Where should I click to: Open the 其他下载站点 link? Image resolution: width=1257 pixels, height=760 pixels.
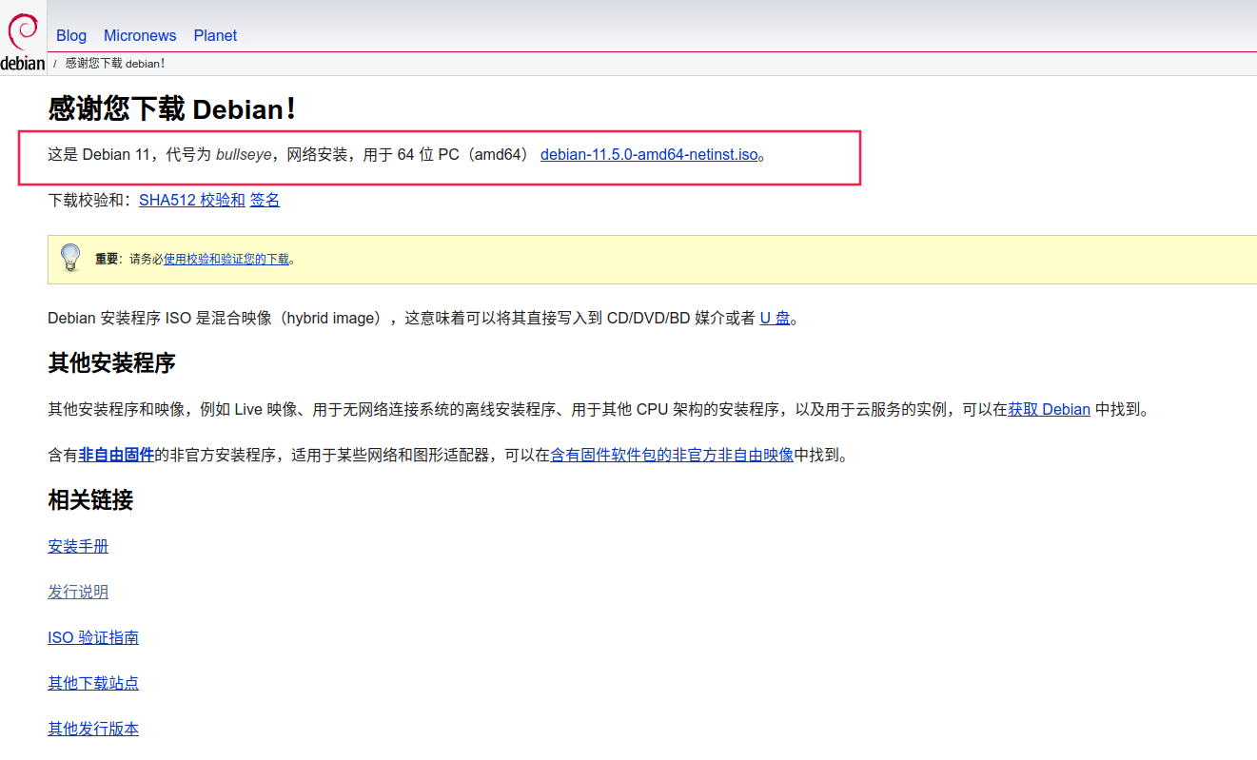point(93,683)
